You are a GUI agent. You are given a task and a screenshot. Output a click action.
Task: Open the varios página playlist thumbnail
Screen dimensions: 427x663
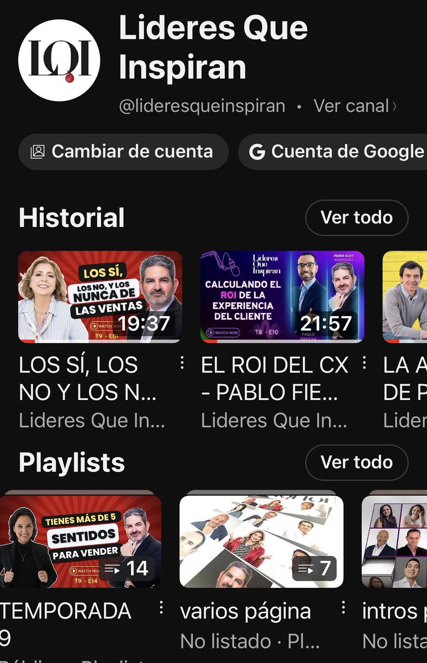tap(261, 541)
